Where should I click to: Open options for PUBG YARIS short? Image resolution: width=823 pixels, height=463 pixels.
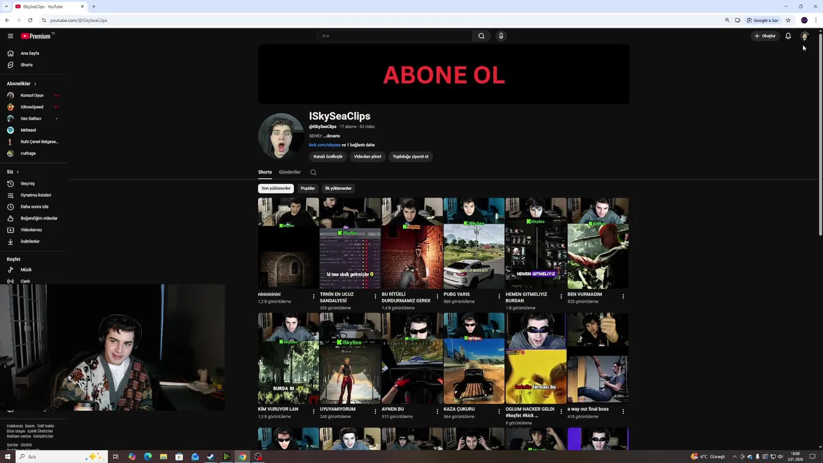(x=499, y=296)
